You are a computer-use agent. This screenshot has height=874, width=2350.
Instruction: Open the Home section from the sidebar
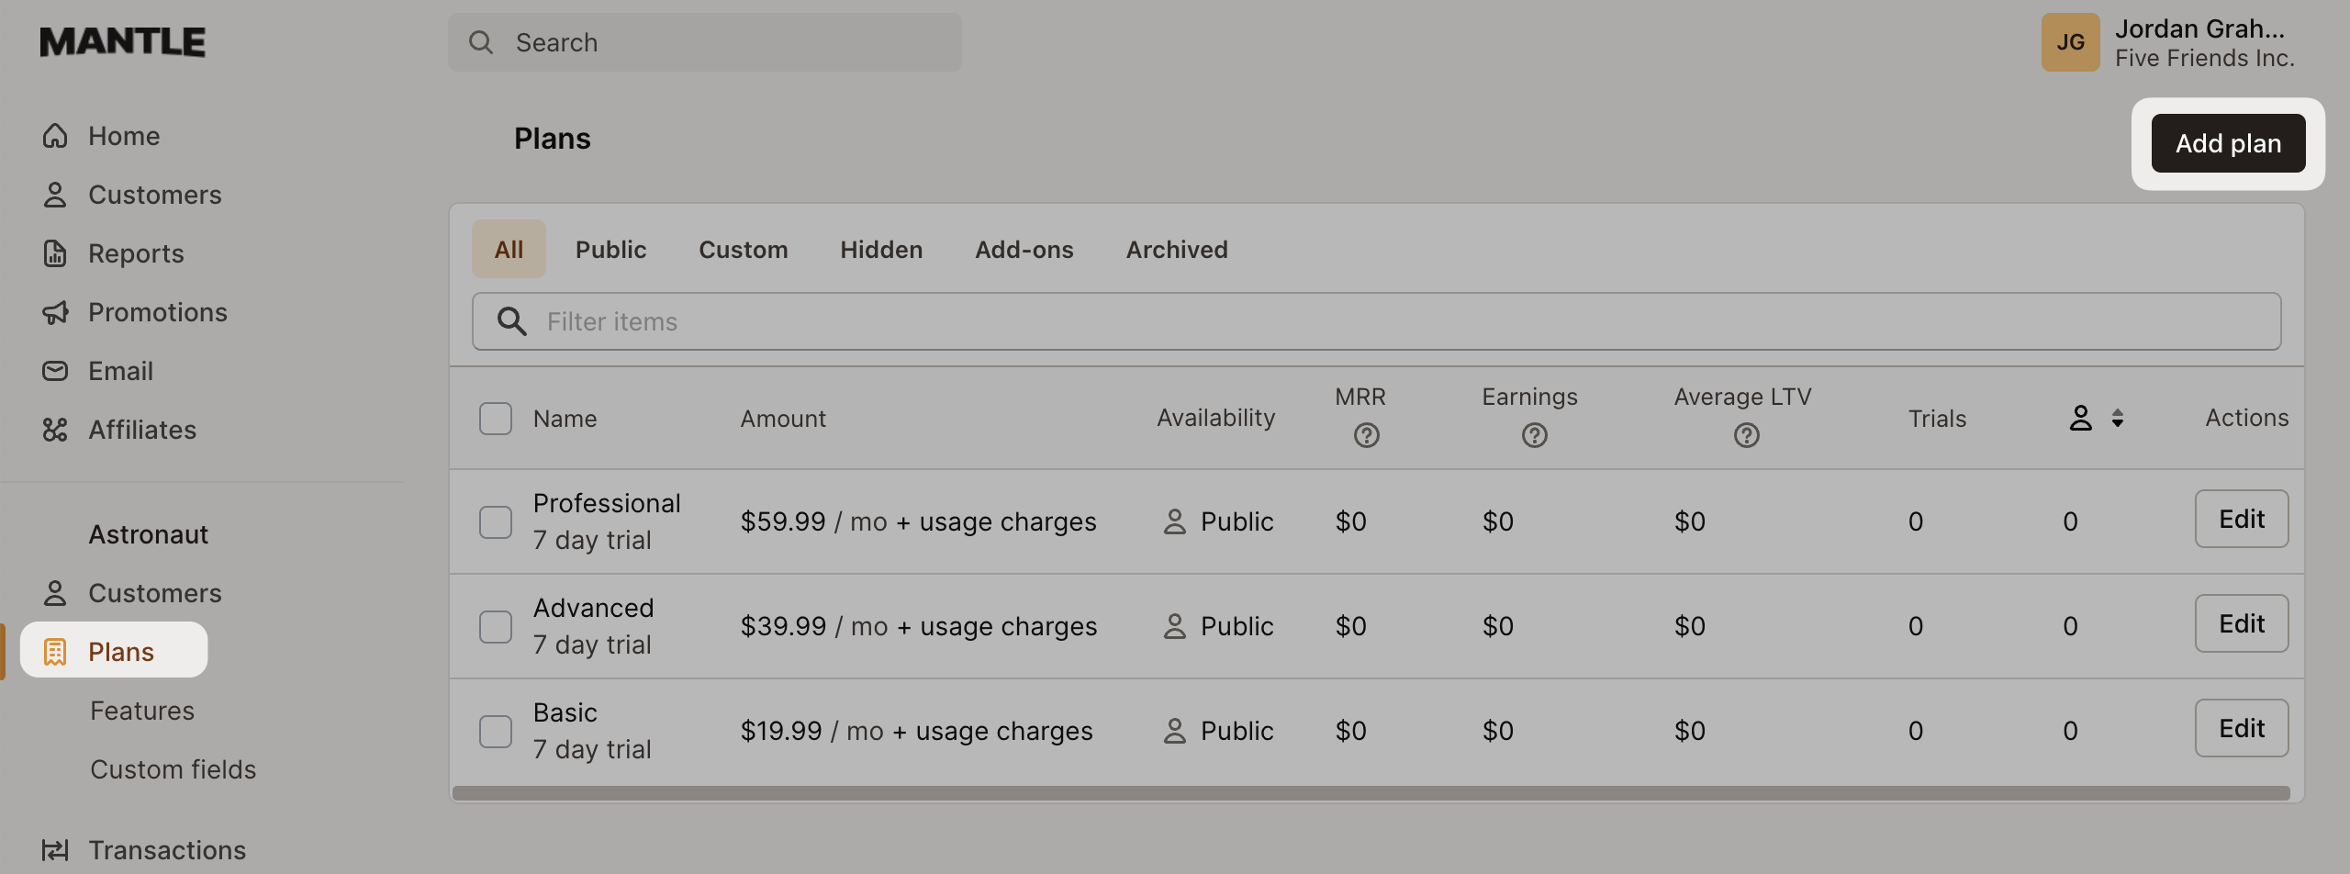55,135
